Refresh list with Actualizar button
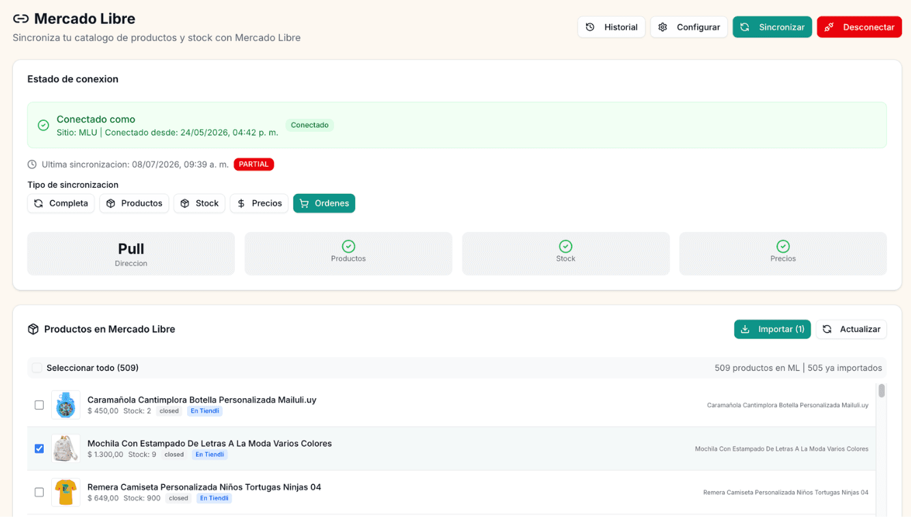 (x=852, y=329)
